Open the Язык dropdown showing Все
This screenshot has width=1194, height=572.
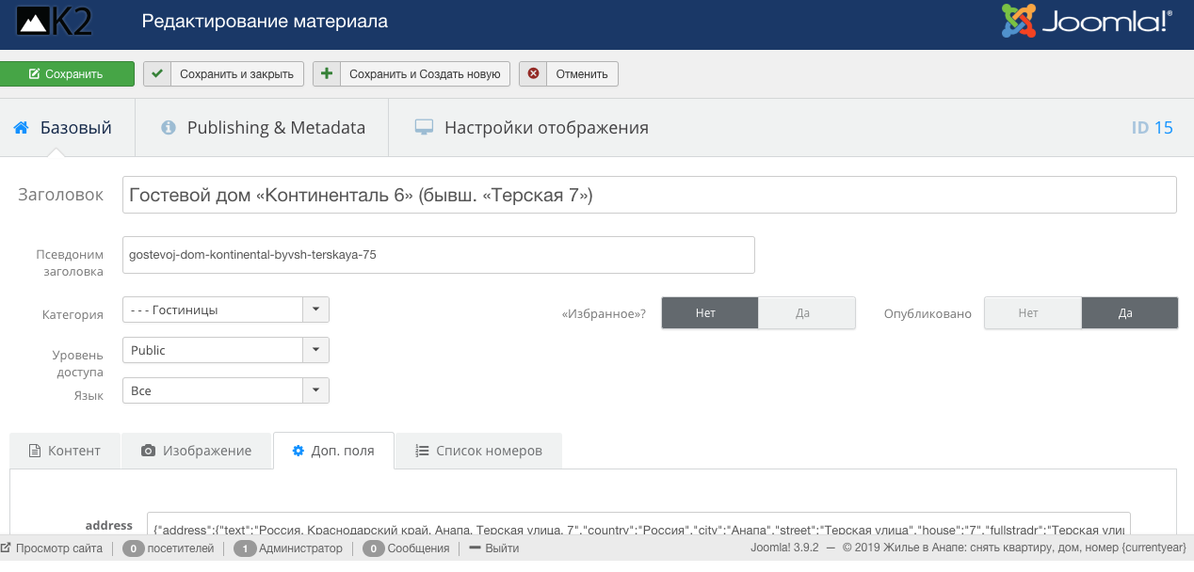tap(226, 390)
